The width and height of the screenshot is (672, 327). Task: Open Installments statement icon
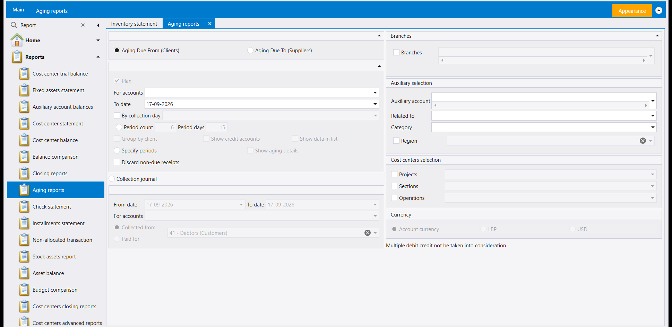pos(24,223)
